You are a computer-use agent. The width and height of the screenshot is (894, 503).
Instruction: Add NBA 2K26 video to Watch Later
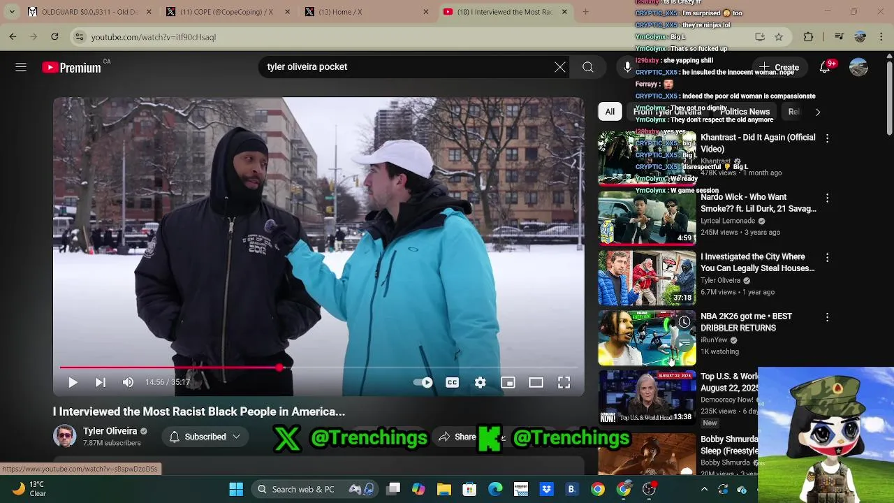coord(684,322)
